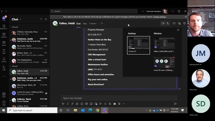Open the sticker picker
215x121 pixels.
pyautogui.click(x=91, y=104)
